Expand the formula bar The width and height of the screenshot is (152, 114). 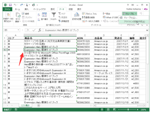coord(147,30)
